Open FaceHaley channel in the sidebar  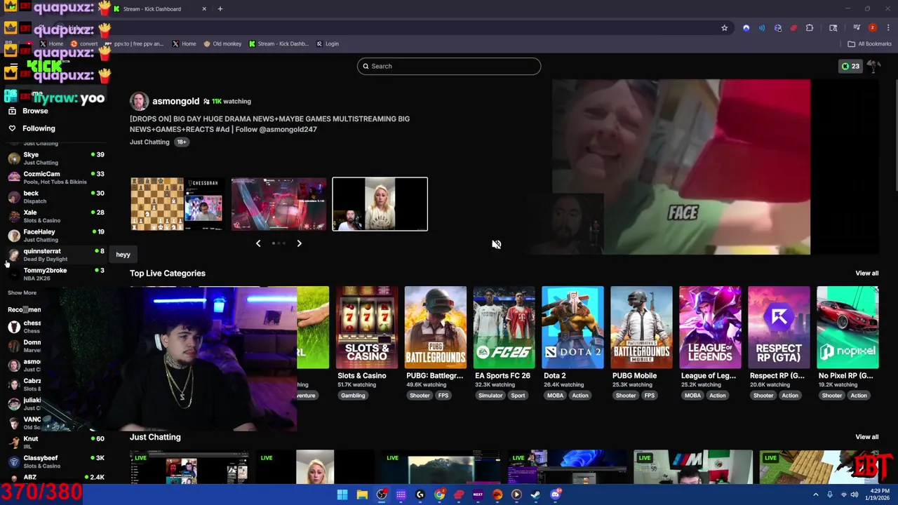56,235
